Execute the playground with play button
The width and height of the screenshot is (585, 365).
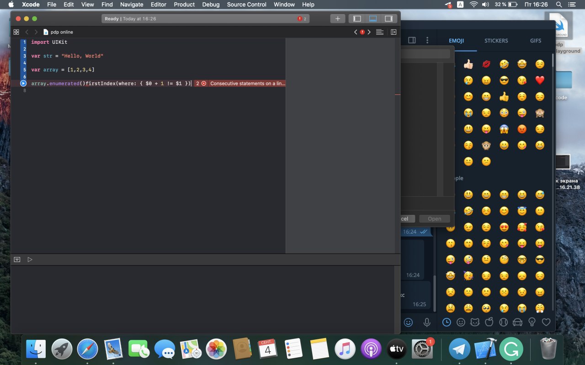(30, 259)
